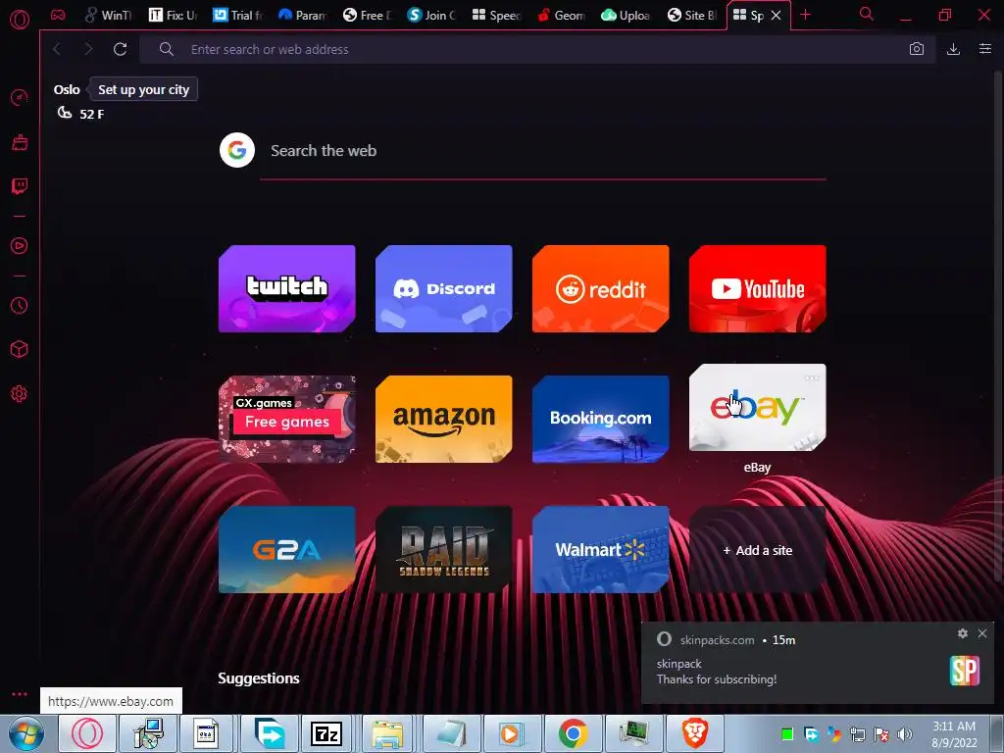Screen dimensions: 1004x753
Task: Click the volume speaker tray icon
Action: (x=905, y=734)
